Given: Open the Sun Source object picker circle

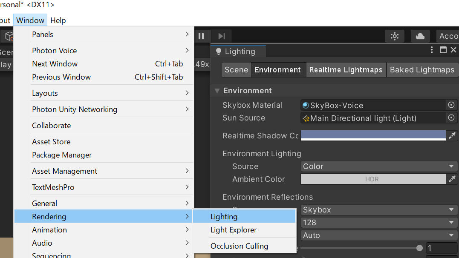Looking at the screenshot, I should point(451,118).
